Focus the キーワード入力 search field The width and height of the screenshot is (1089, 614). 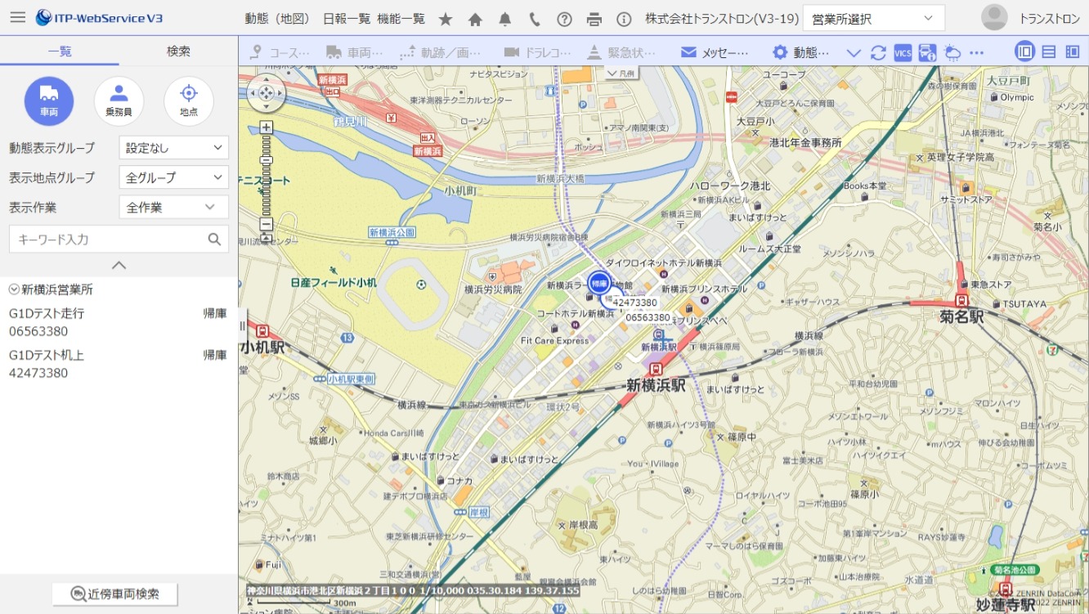pos(119,240)
